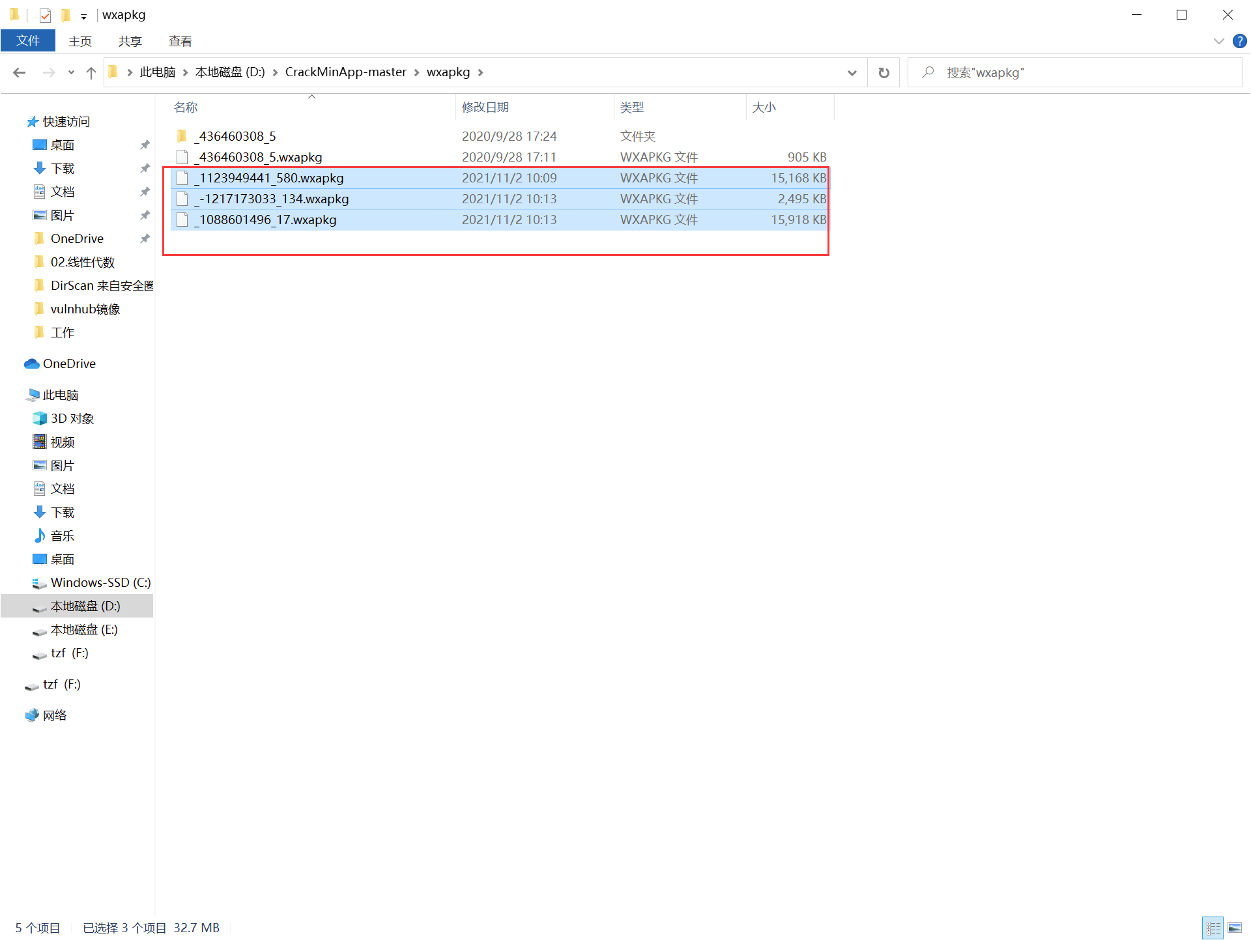Open pinned 桌面 under quick access

(62, 145)
